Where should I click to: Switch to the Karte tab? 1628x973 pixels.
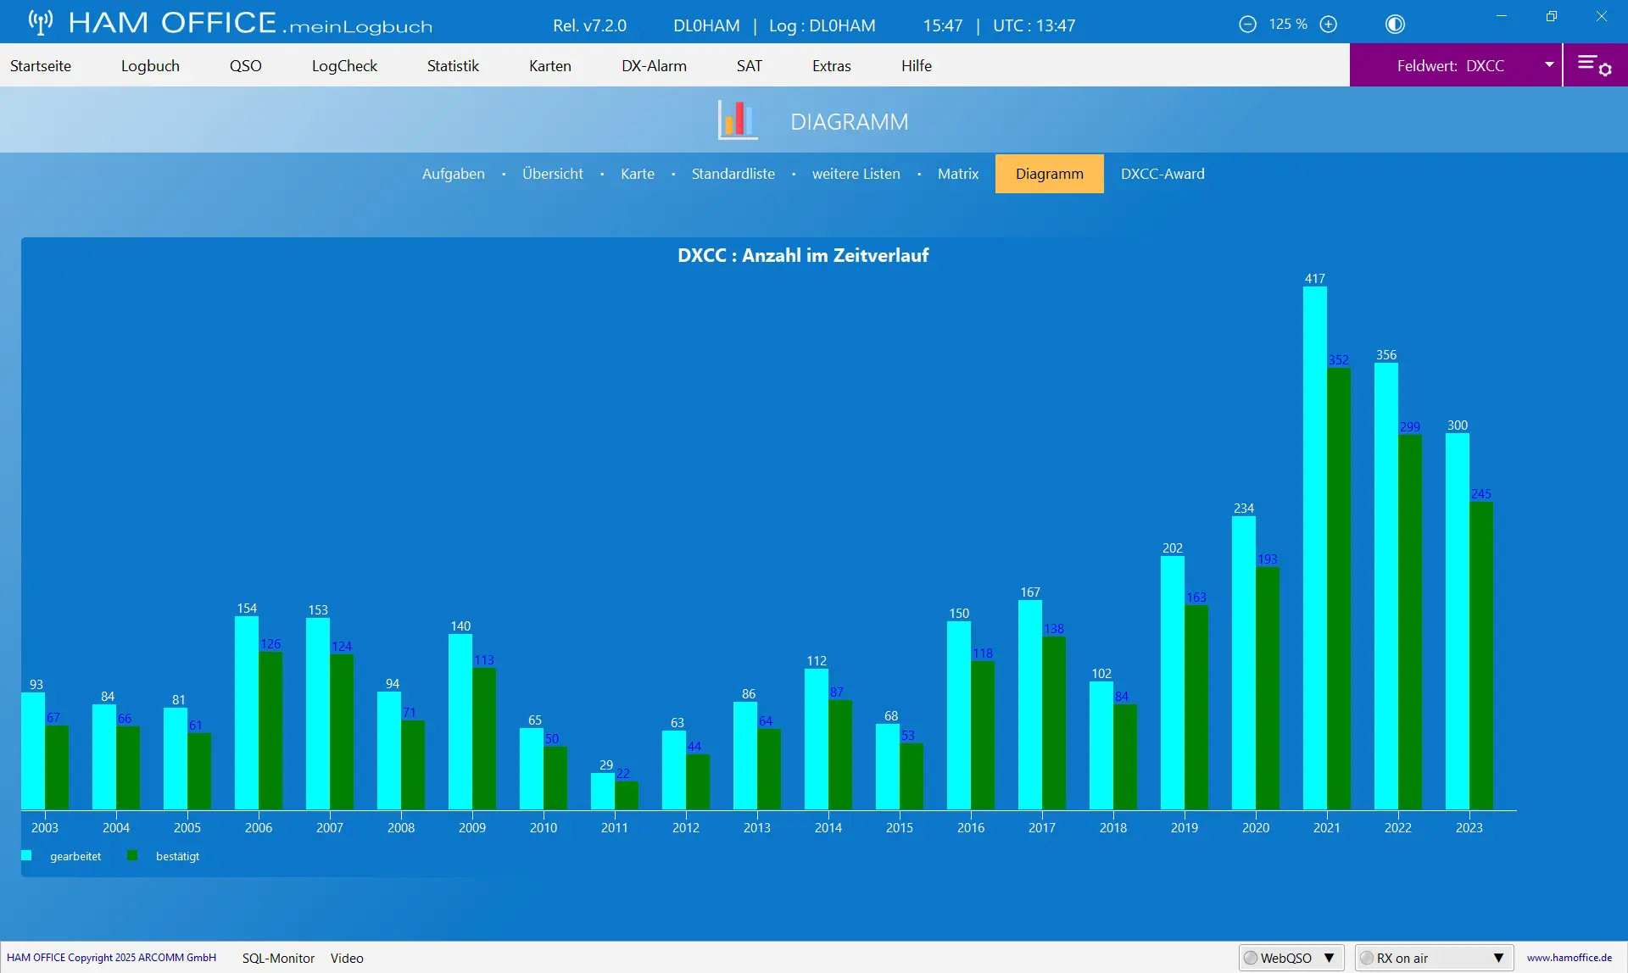(638, 174)
